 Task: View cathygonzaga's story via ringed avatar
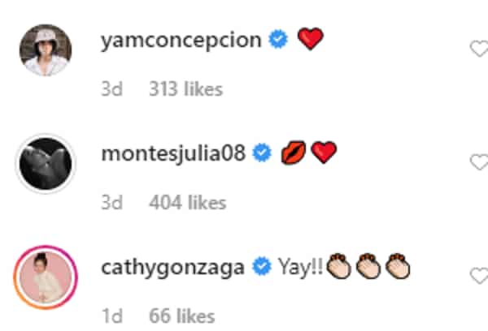[x=46, y=277]
